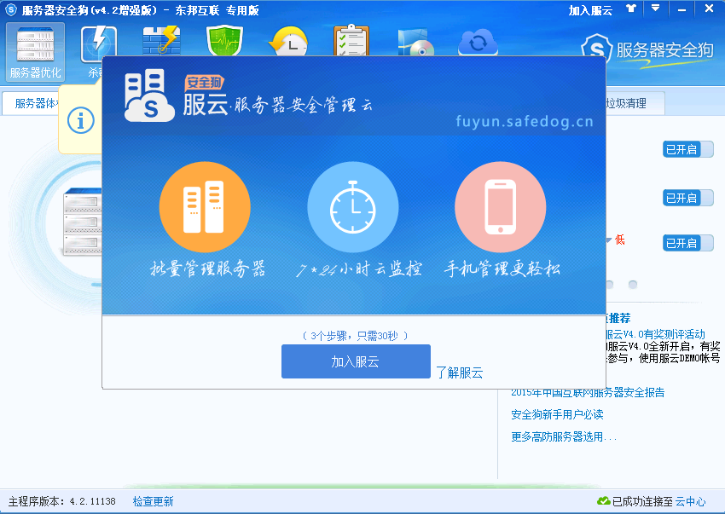Open the 更多高防服务器选用 link
The height and width of the screenshot is (514, 725).
(x=564, y=436)
